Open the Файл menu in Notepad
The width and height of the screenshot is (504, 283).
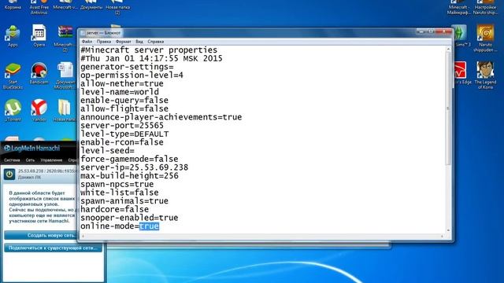87,42
